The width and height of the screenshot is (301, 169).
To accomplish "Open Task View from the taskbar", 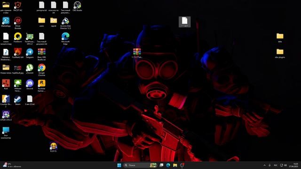I will coord(161,165).
